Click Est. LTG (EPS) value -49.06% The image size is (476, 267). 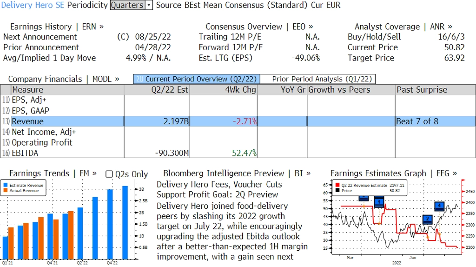pos(306,58)
